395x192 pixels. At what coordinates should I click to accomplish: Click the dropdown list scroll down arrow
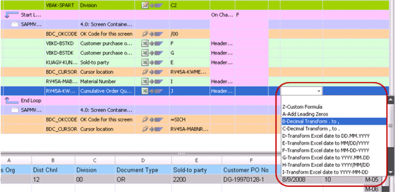pos(391,172)
